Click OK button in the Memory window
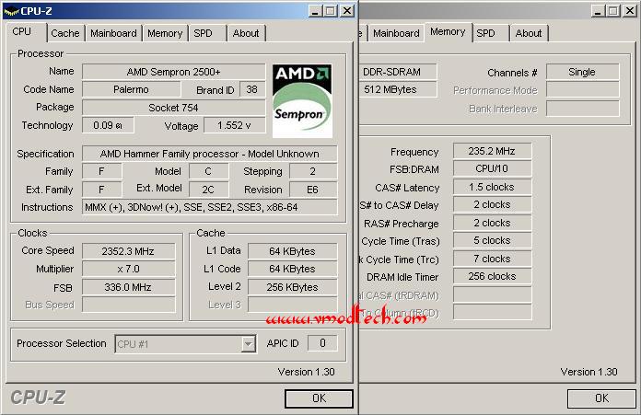 click(601, 398)
